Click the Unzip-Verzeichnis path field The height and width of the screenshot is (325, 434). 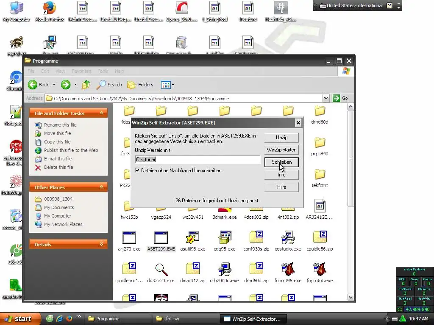point(198,160)
